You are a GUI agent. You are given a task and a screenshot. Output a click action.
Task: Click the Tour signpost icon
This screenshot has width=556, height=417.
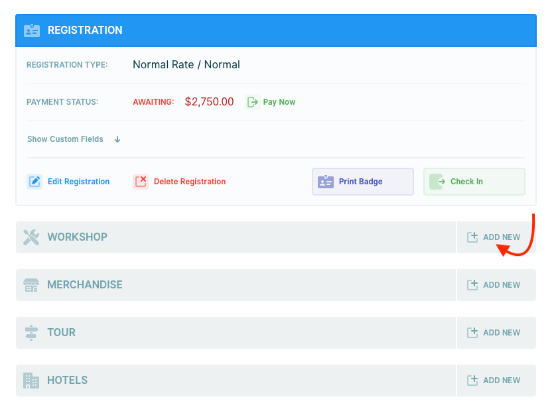click(31, 333)
